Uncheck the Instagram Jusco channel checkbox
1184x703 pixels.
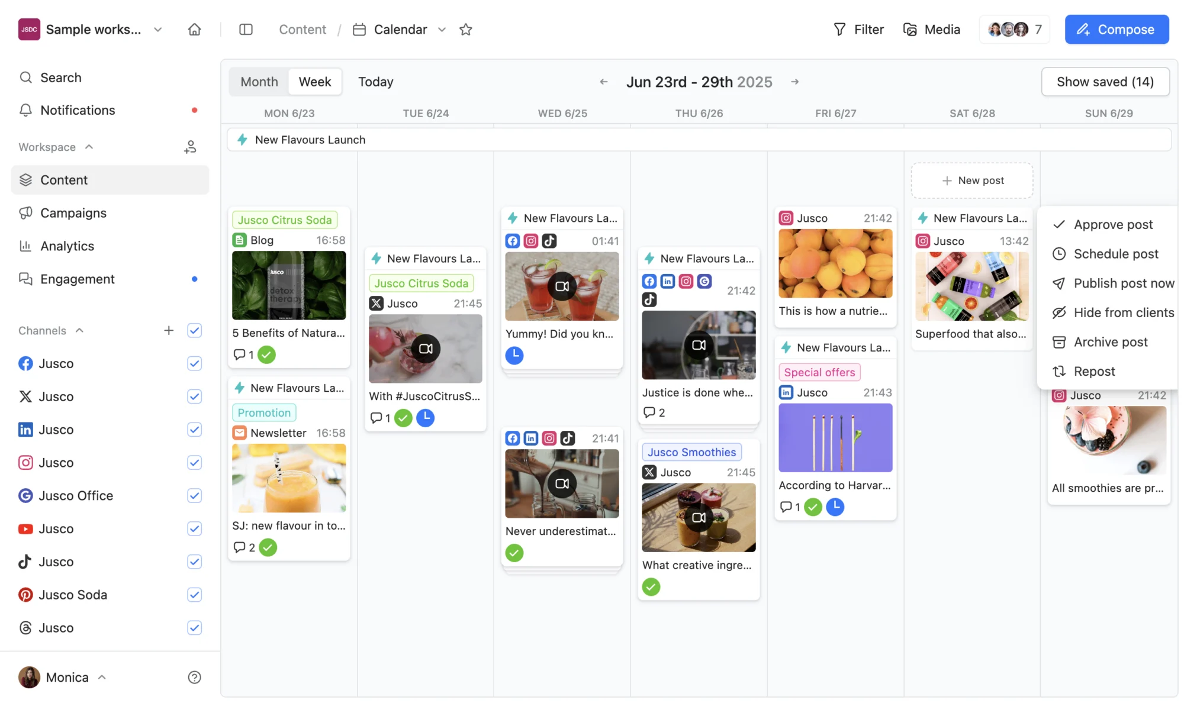(x=194, y=463)
